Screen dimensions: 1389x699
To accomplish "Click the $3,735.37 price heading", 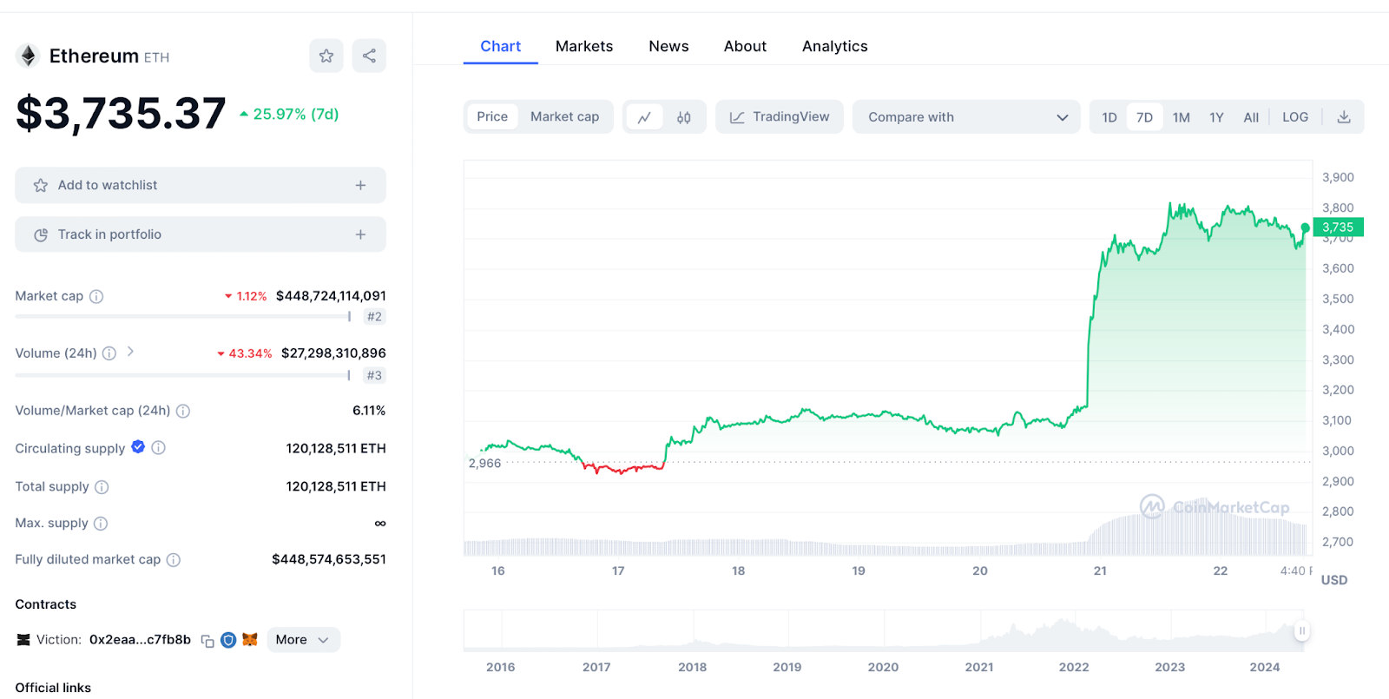I will coord(121,113).
